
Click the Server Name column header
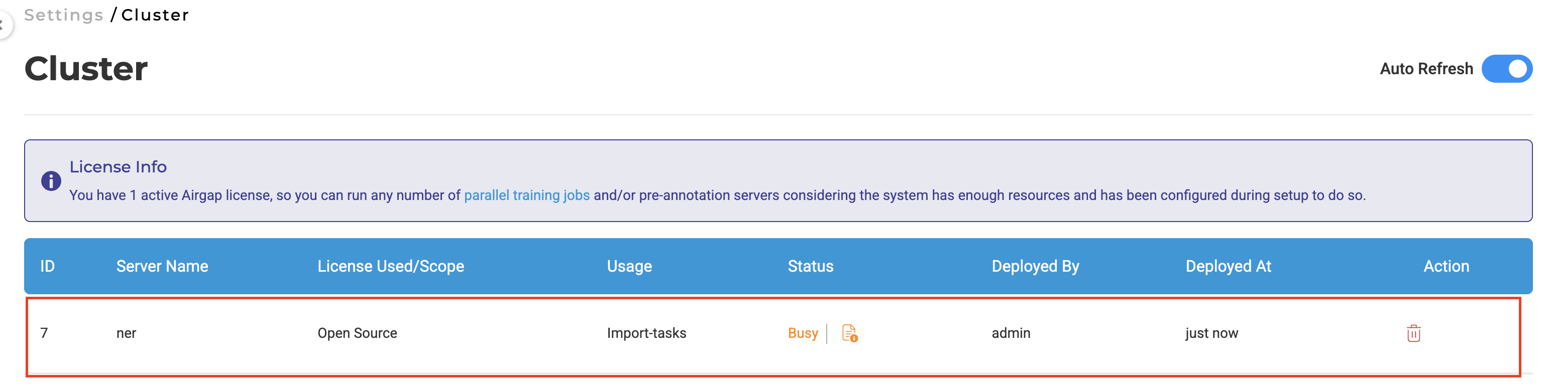pos(162,266)
